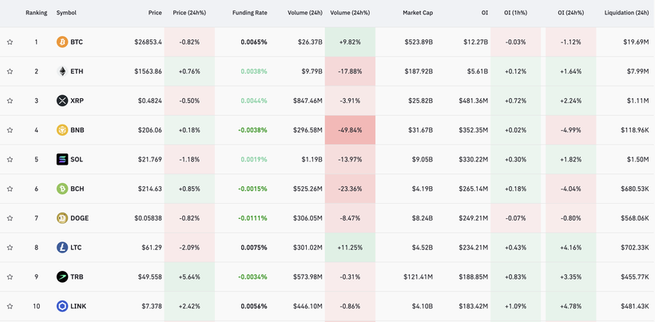Click the XRP coin icon
The height and width of the screenshot is (322, 655).
pyautogui.click(x=62, y=101)
